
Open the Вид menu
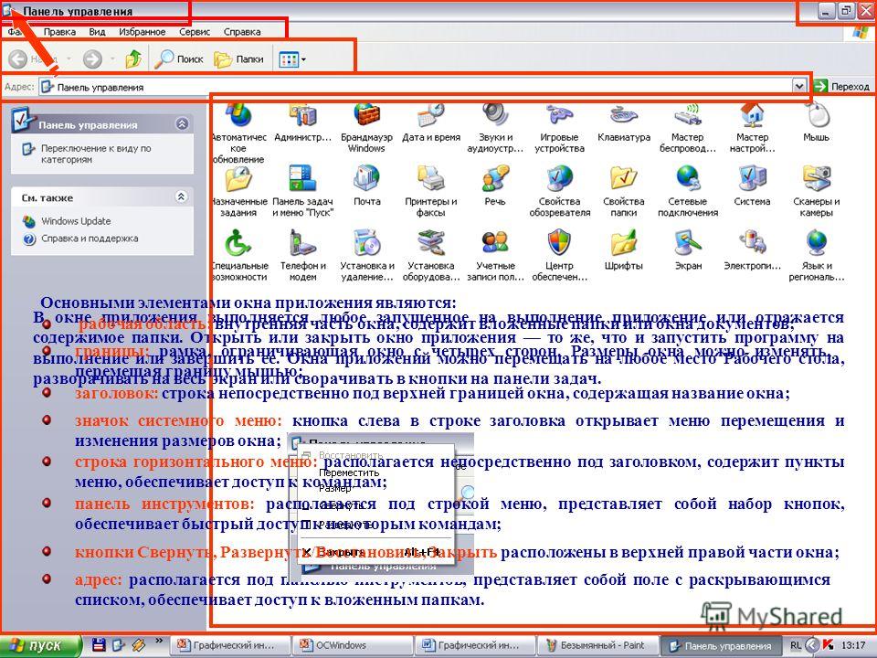[98, 32]
